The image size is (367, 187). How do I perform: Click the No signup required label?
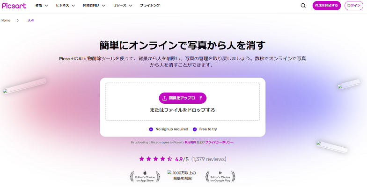click(172, 129)
